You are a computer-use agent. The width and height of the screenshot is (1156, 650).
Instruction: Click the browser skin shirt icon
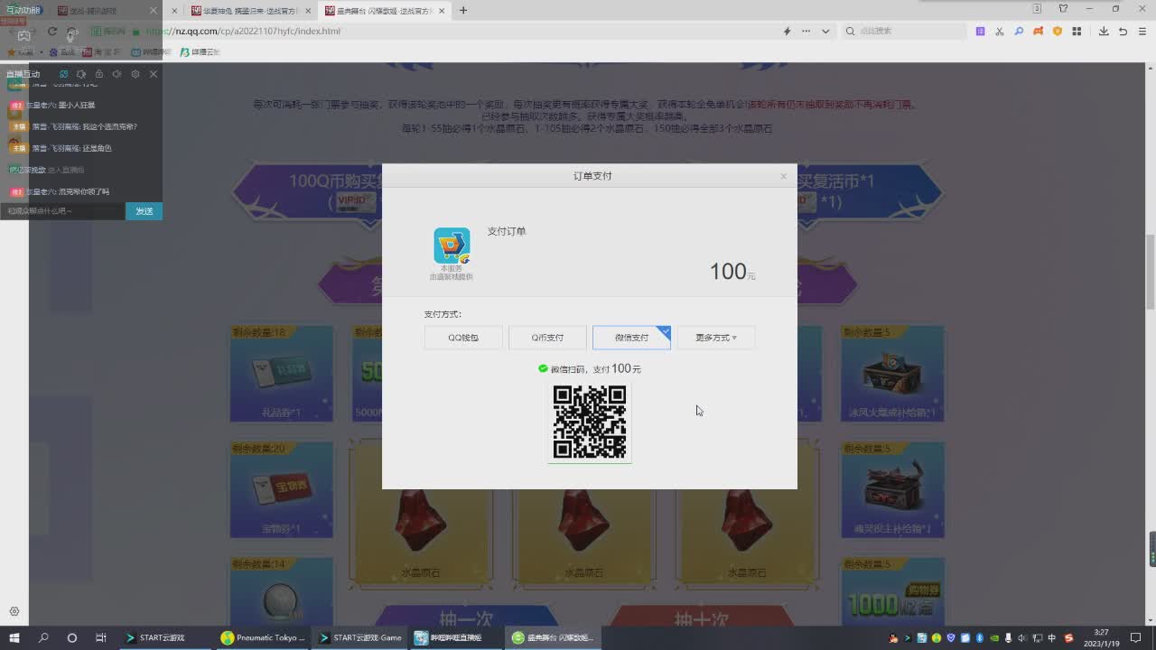[x=1063, y=9]
